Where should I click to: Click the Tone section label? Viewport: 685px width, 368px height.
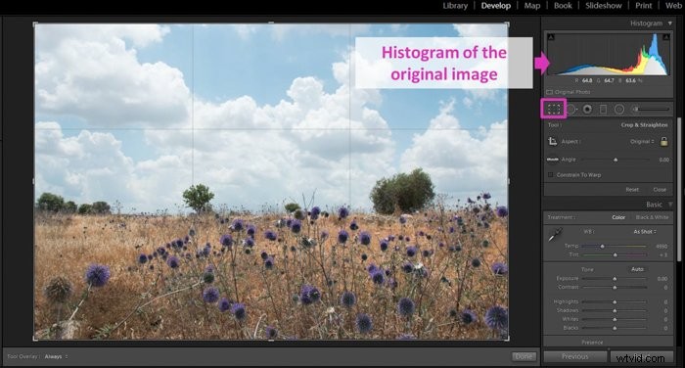587,269
